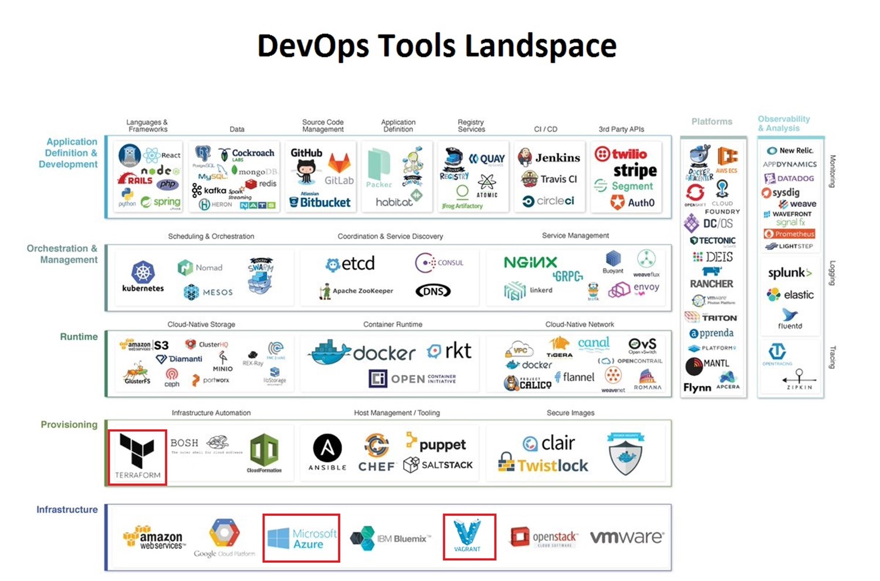Select the Microsoft Azure logo
The image size is (880, 581).
[x=302, y=538]
